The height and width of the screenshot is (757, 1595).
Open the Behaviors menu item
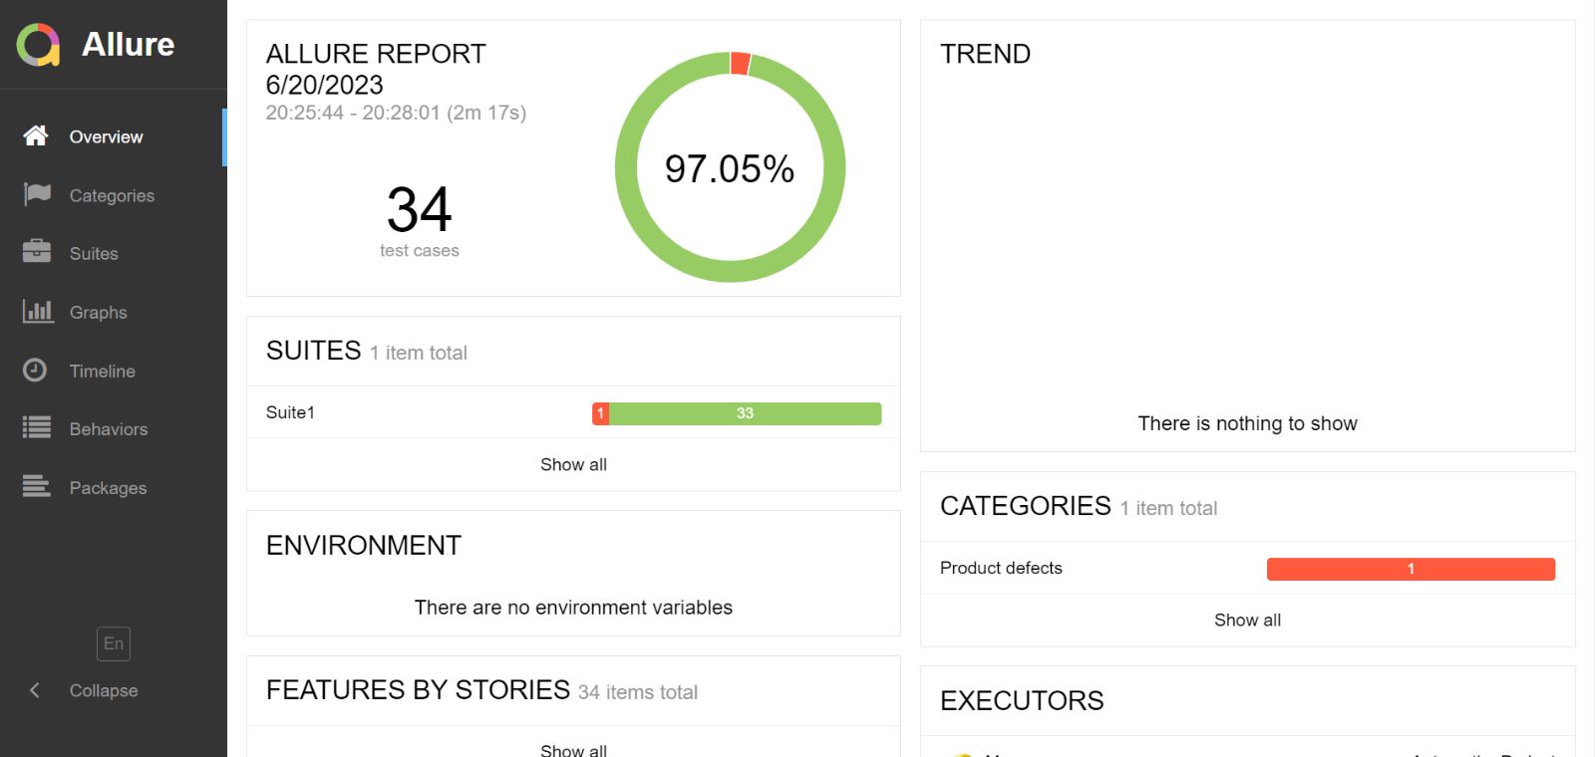click(108, 429)
